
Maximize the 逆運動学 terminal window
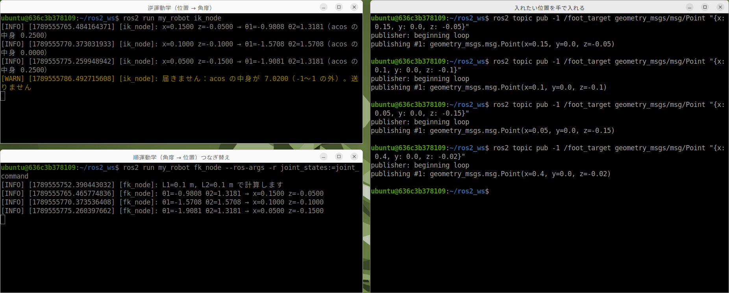coord(339,7)
